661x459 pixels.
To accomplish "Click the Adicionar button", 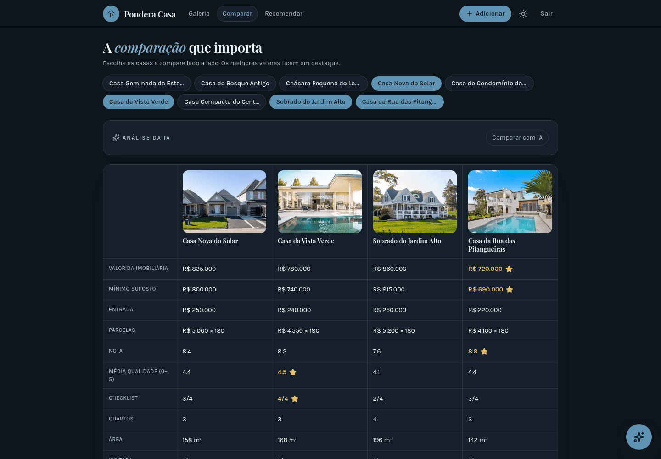I will 485,14.
